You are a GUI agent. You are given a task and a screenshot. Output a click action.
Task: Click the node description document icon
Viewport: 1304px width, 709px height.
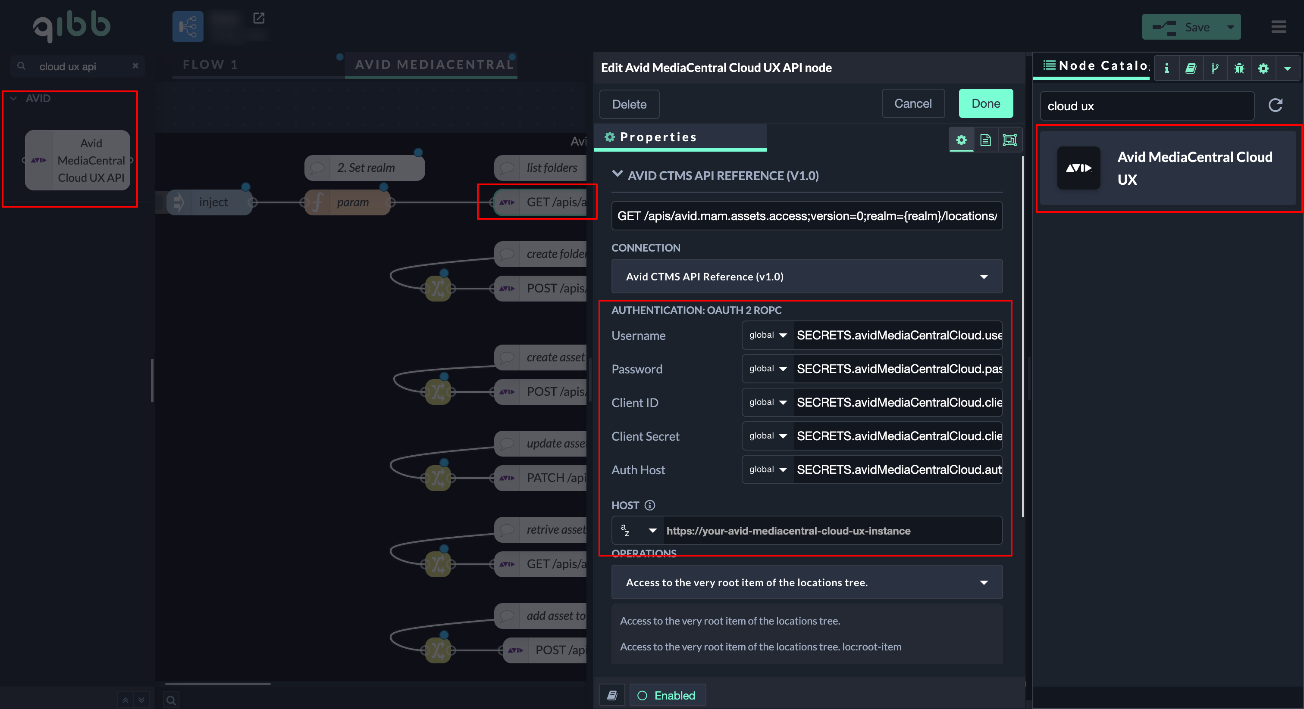click(985, 140)
